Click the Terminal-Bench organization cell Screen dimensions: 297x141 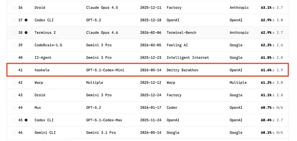[x=182, y=33]
